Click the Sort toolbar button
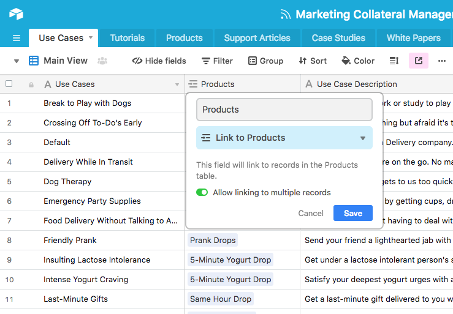Screen dimensions: 453x314 coord(313,61)
